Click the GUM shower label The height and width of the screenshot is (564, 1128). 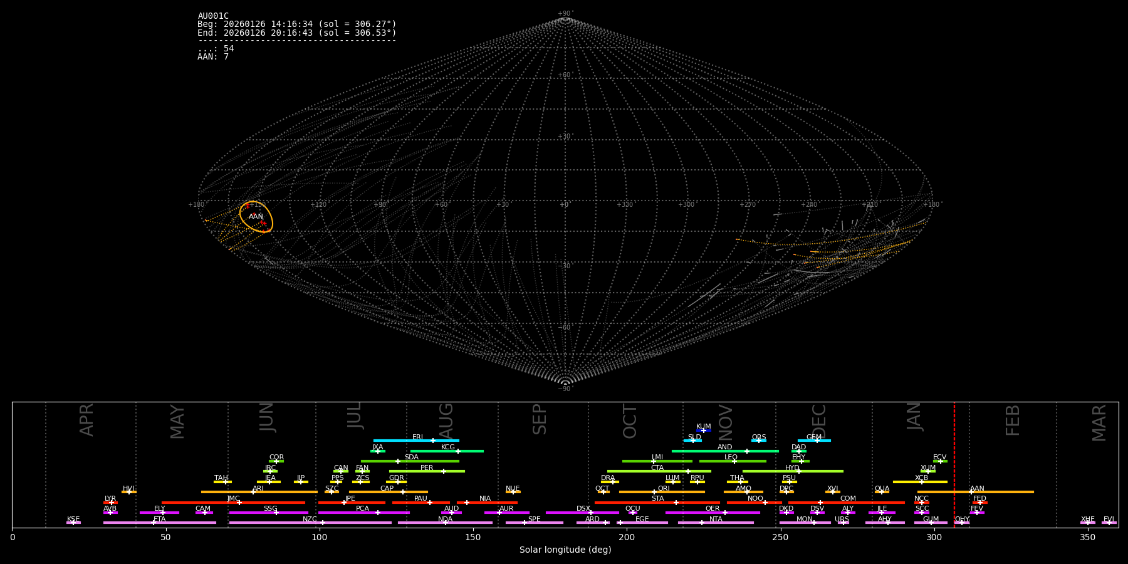pos(931,520)
